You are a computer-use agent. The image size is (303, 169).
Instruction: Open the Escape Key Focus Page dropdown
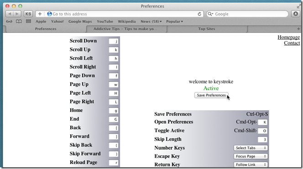click(251, 156)
